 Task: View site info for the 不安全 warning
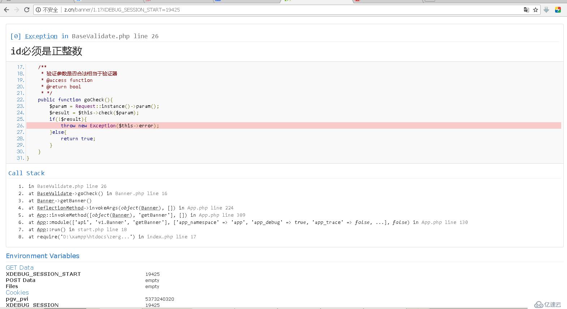[x=47, y=10]
